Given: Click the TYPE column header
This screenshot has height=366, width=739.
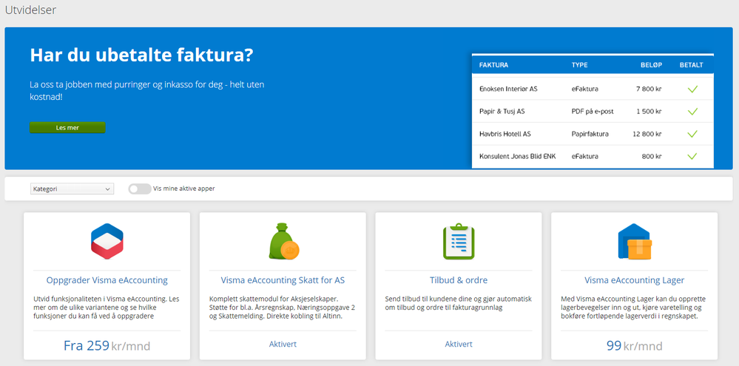Looking at the screenshot, I should click(580, 65).
